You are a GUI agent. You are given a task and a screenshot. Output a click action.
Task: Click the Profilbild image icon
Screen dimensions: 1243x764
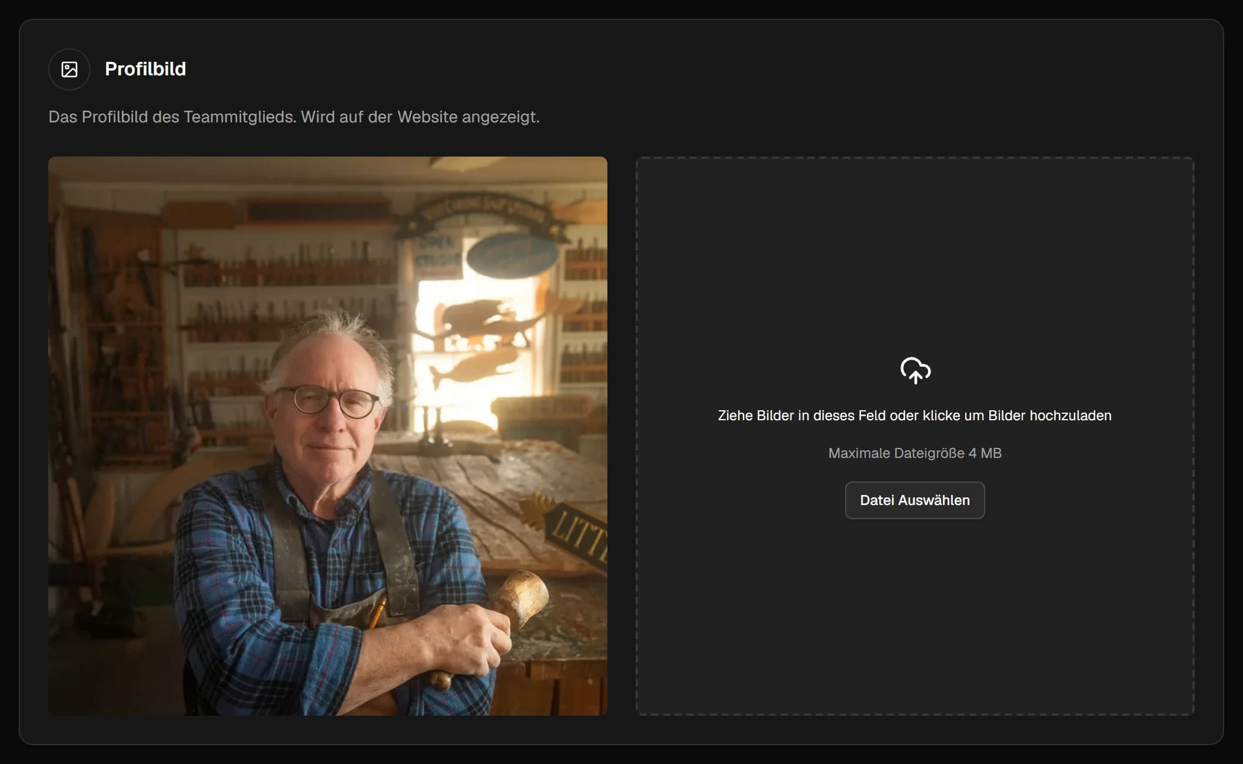pyautogui.click(x=69, y=69)
